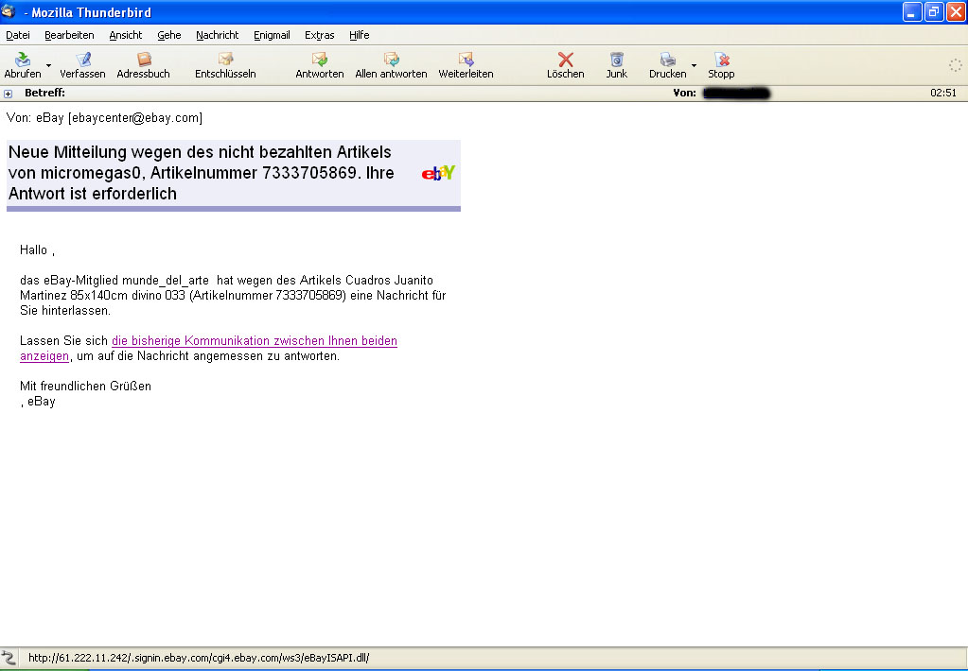
Task: Click the 'Hallo ,' greeting text
Action: click(x=37, y=249)
